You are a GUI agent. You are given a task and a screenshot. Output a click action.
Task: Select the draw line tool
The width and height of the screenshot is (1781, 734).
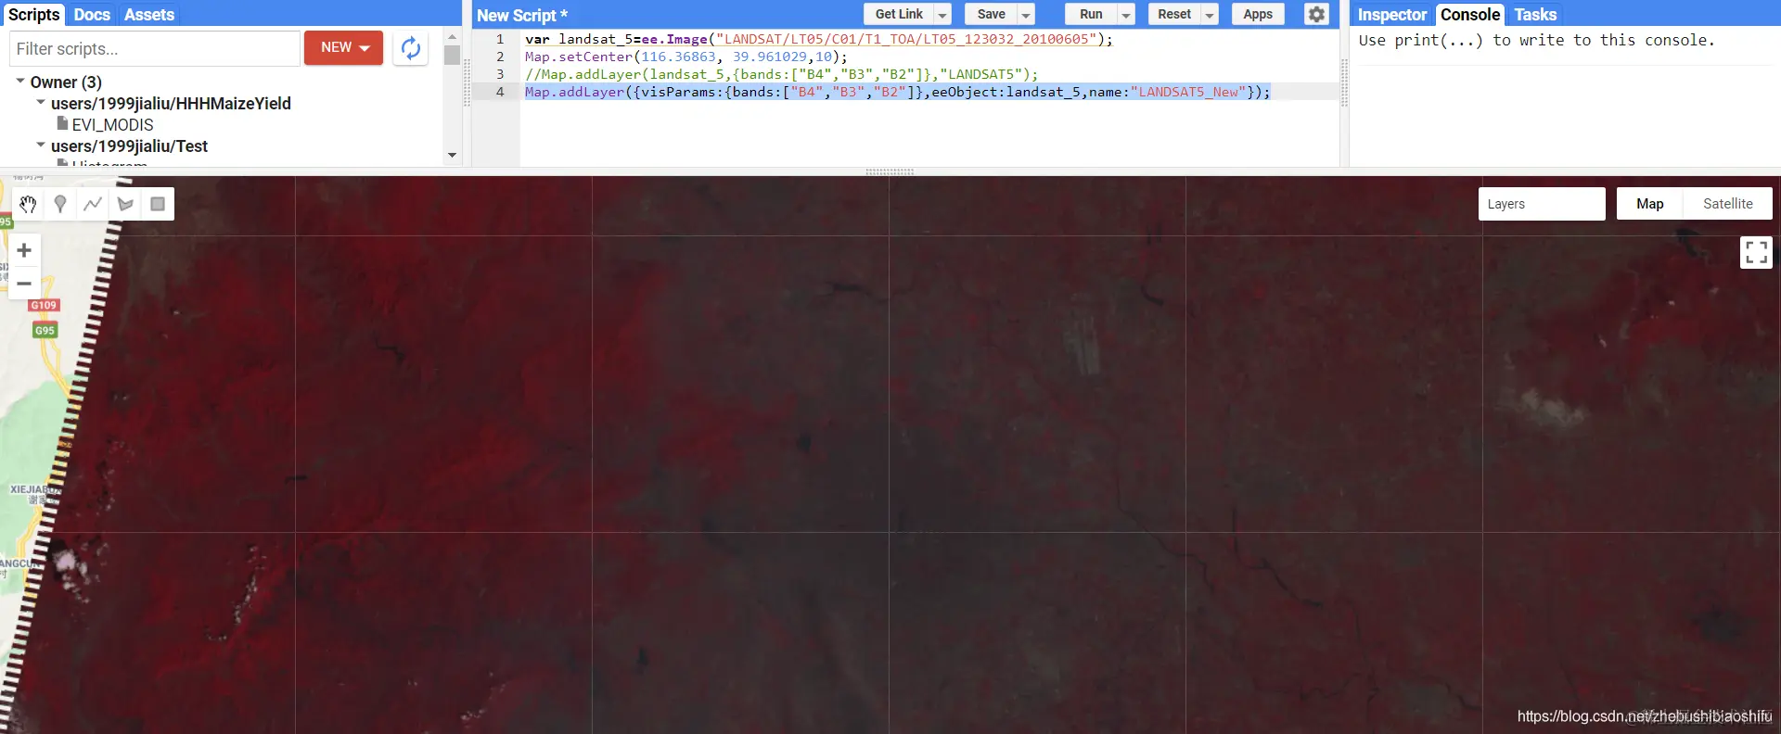pyautogui.click(x=93, y=204)
